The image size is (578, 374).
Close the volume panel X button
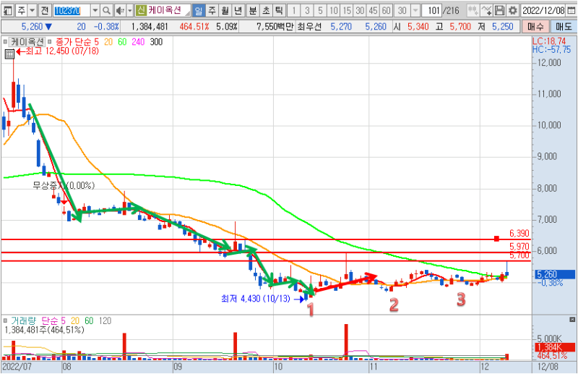[571, 319]
